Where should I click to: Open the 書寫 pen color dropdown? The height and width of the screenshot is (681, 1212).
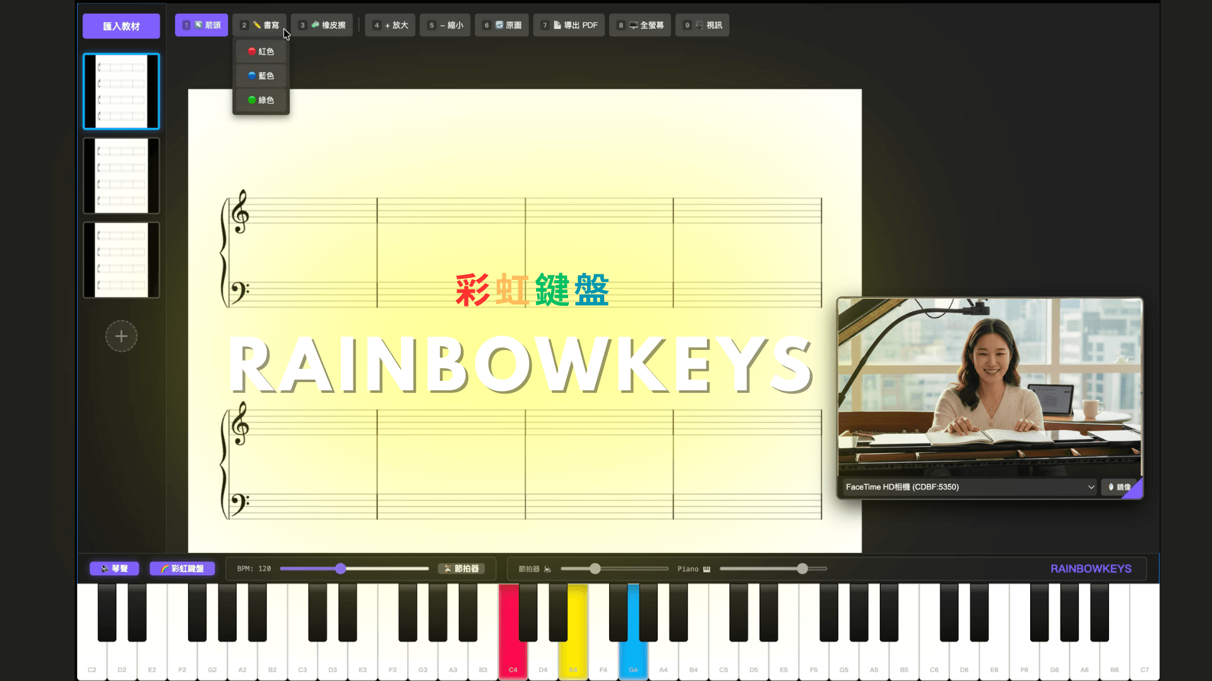pyautogui.click(x=259, y=25)
